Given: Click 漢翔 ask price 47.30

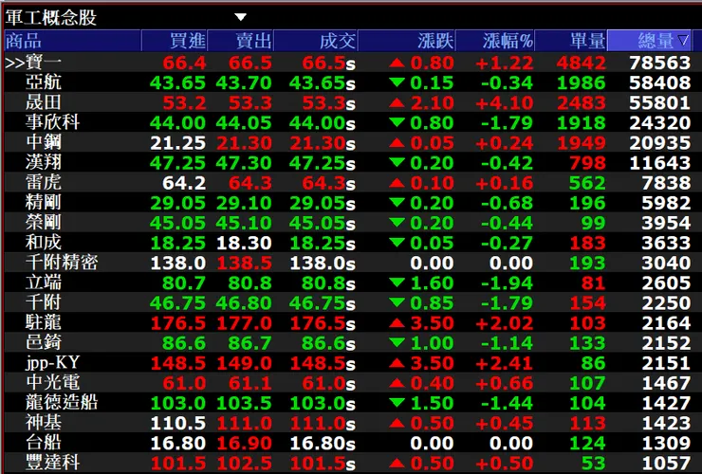Looking at the screenshot, I should [x=244, y=163].
